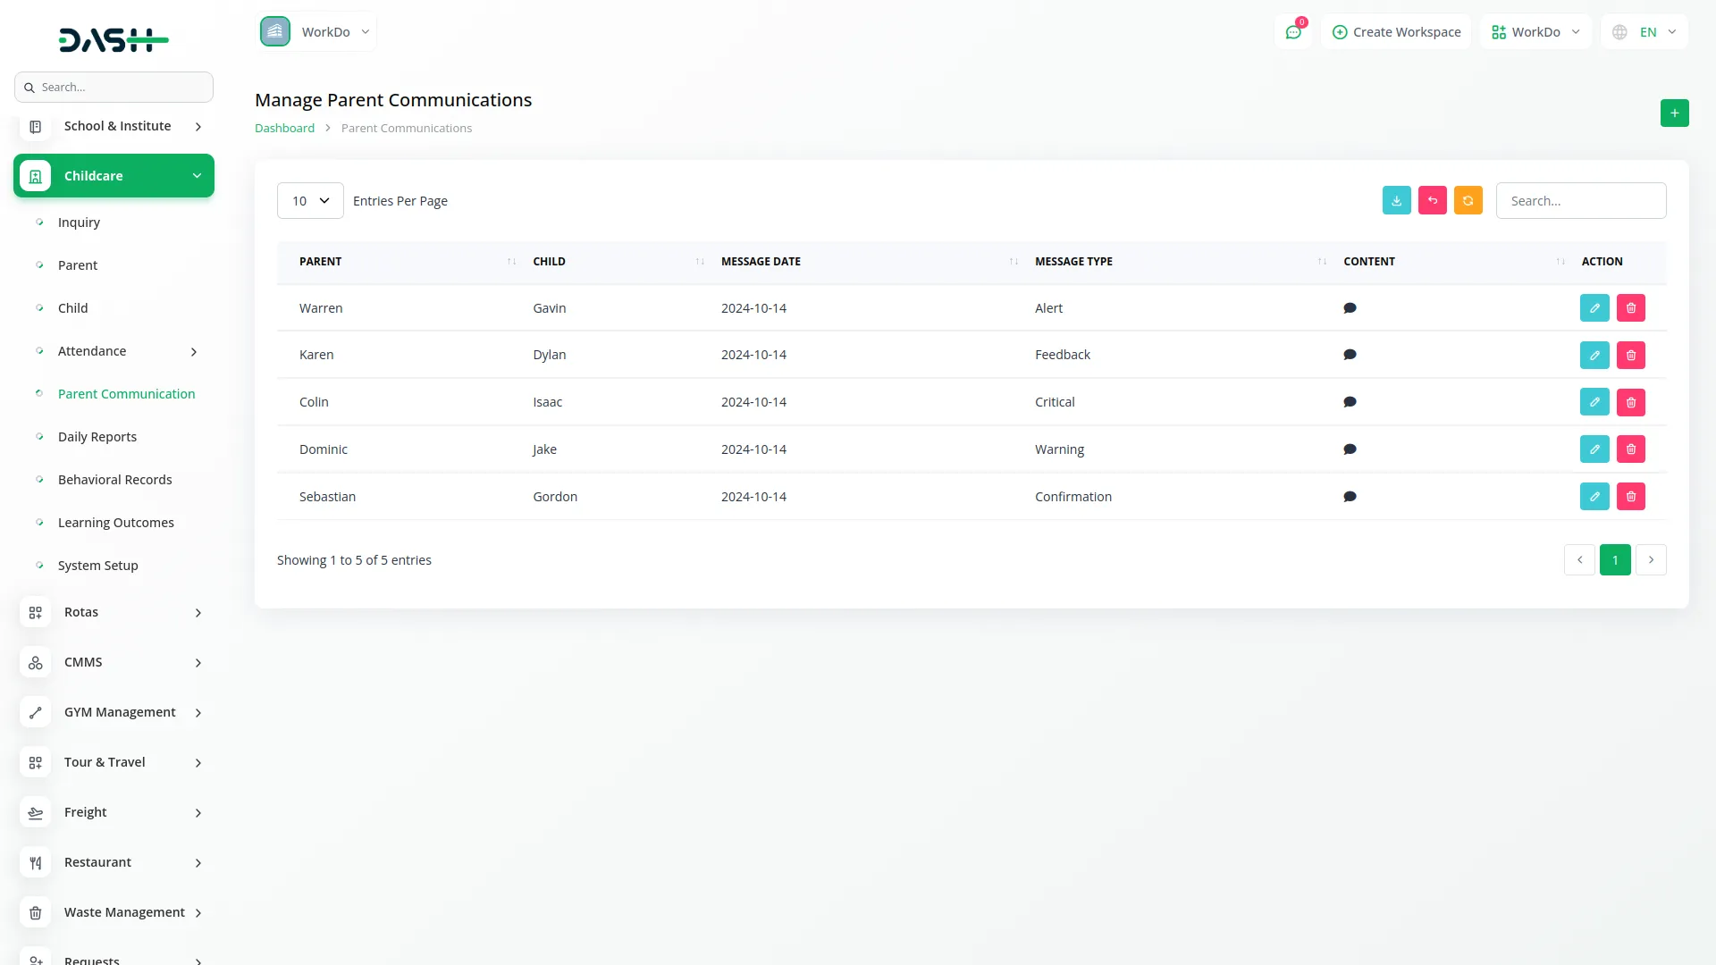Open the chat messages icon in header
Screen dimensions: 1716x965
pyautogui.click(x=1292, y=32)
